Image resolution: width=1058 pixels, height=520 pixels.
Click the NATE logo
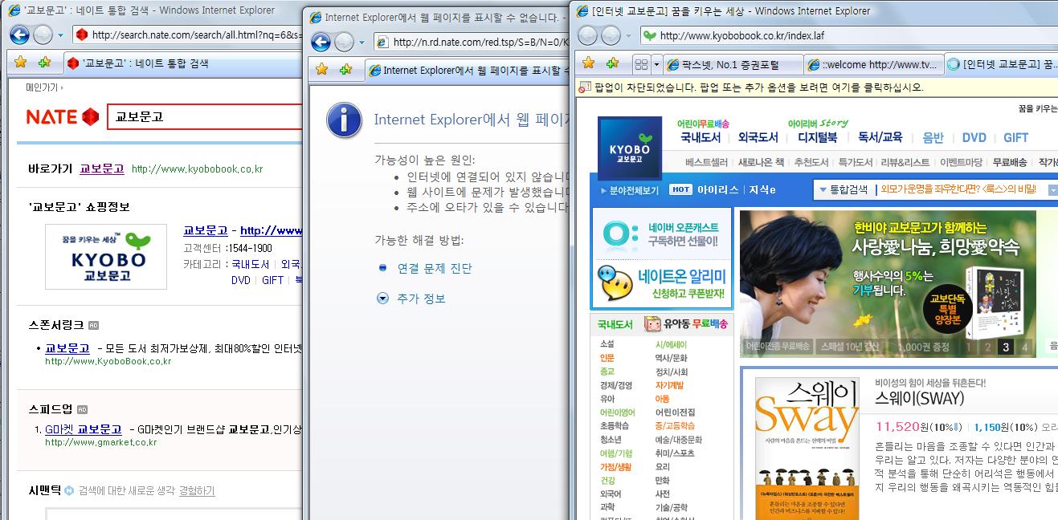click(62, 116)
